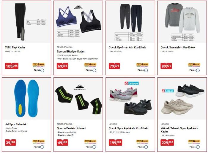Open the Yüksek Tabanlı Spor Ayakkabı Kadın title
The width and height of the screenshot is (208, 153).
[x=179, y=130]
